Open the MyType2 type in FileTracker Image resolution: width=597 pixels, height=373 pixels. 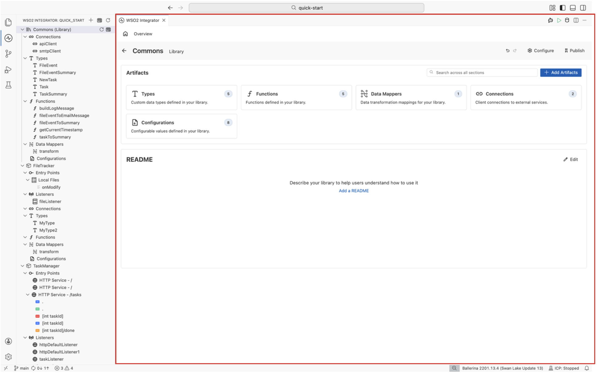point(48,230)
